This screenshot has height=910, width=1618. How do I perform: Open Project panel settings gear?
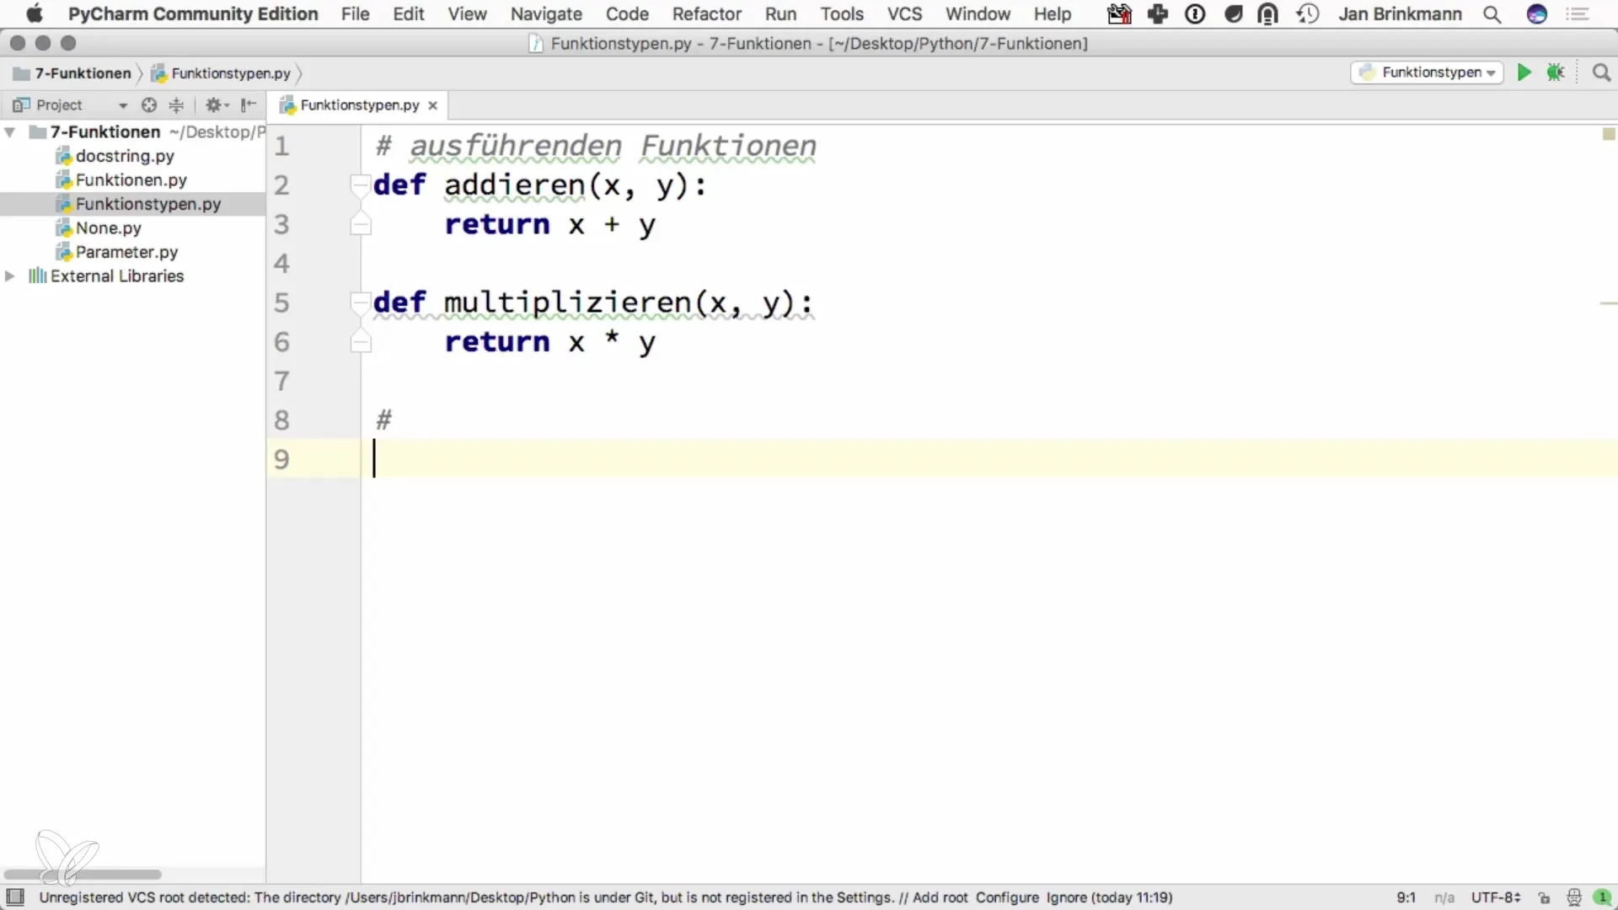(x=214, y=104)
